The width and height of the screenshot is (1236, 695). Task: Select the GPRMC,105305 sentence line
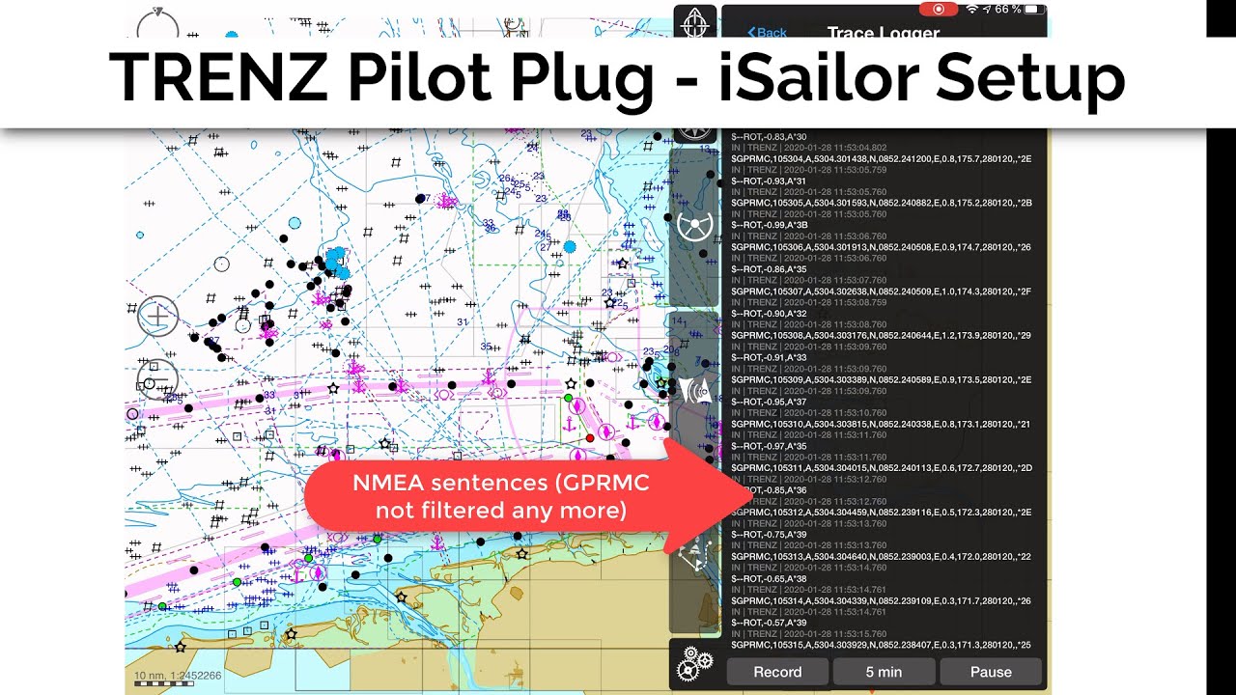(881, 203)
